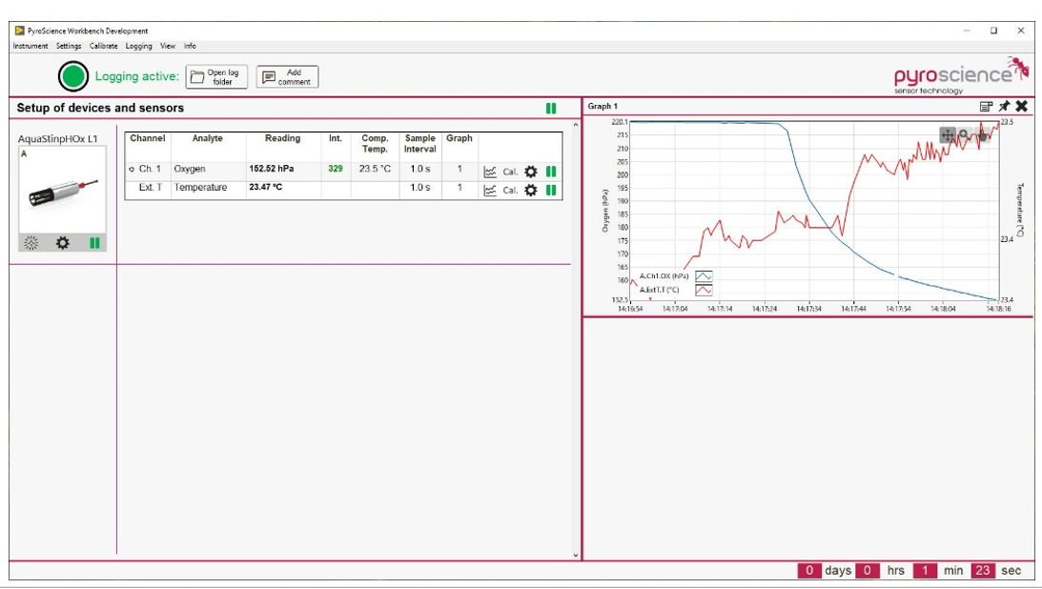Screen dimensions: 1042x589
Task: Select the crosshair cursor tool in graph
Action: [x=947, y=135]
